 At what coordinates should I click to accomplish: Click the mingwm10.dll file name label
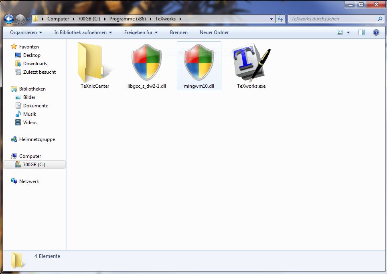[x=199, y=86]
